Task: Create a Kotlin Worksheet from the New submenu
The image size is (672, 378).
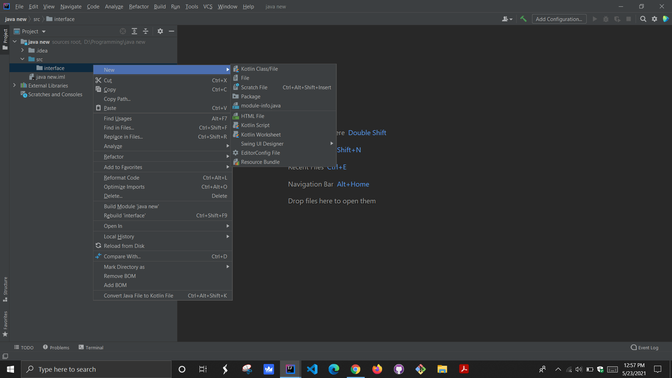Action: click(261, 134)
